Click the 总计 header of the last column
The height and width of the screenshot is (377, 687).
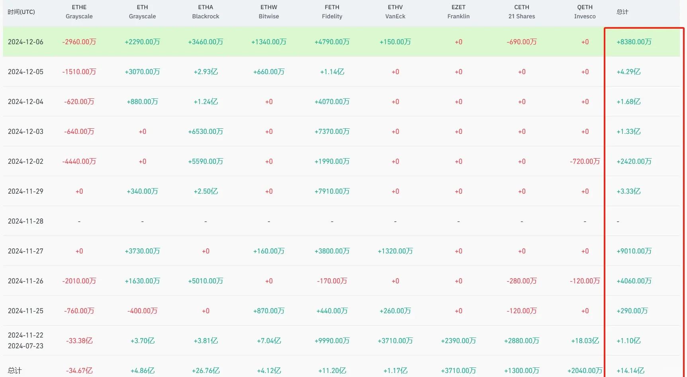click(x=622, y=12)
